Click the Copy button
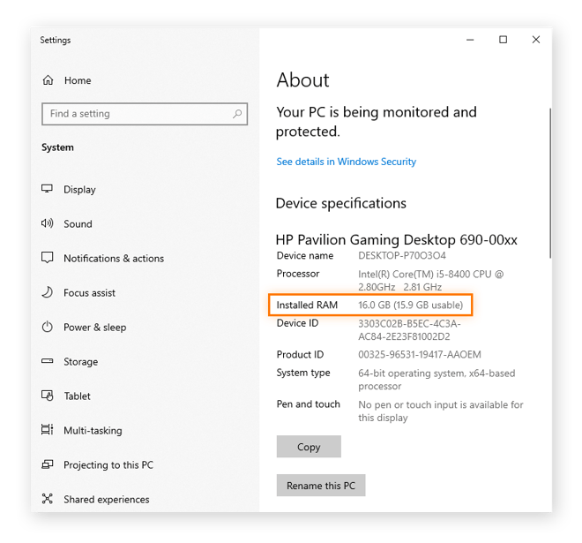Image resolution: width=582 pixels, height=543 pixels. point(309,447)
